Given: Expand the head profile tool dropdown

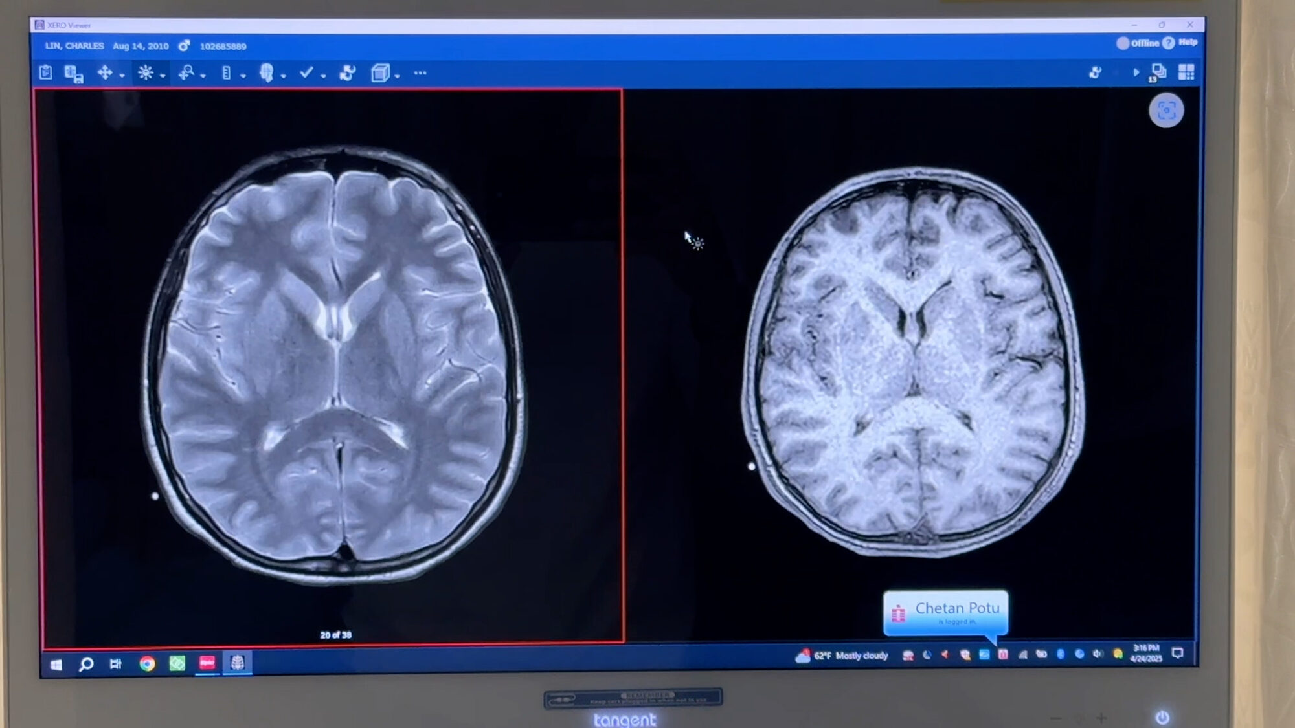Looking at the screenshot, I should [283, 76].
